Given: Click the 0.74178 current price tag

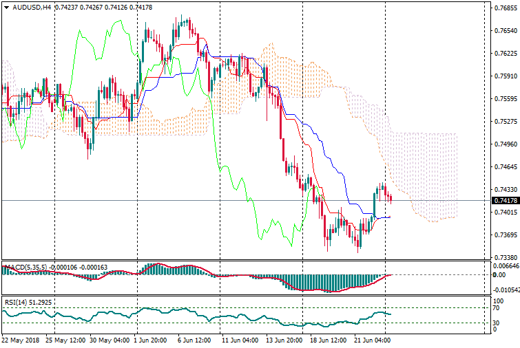Looking at the screenshot, I should point(504,201).
